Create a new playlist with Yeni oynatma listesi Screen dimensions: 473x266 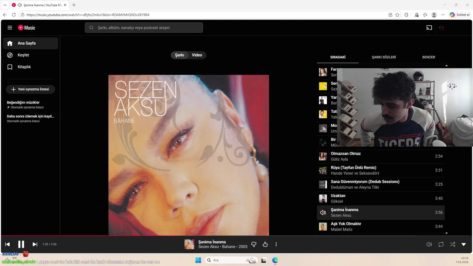[30, 89]
